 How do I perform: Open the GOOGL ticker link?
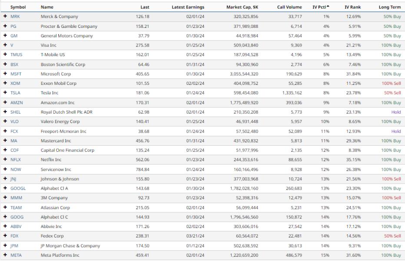pos(18,188)
